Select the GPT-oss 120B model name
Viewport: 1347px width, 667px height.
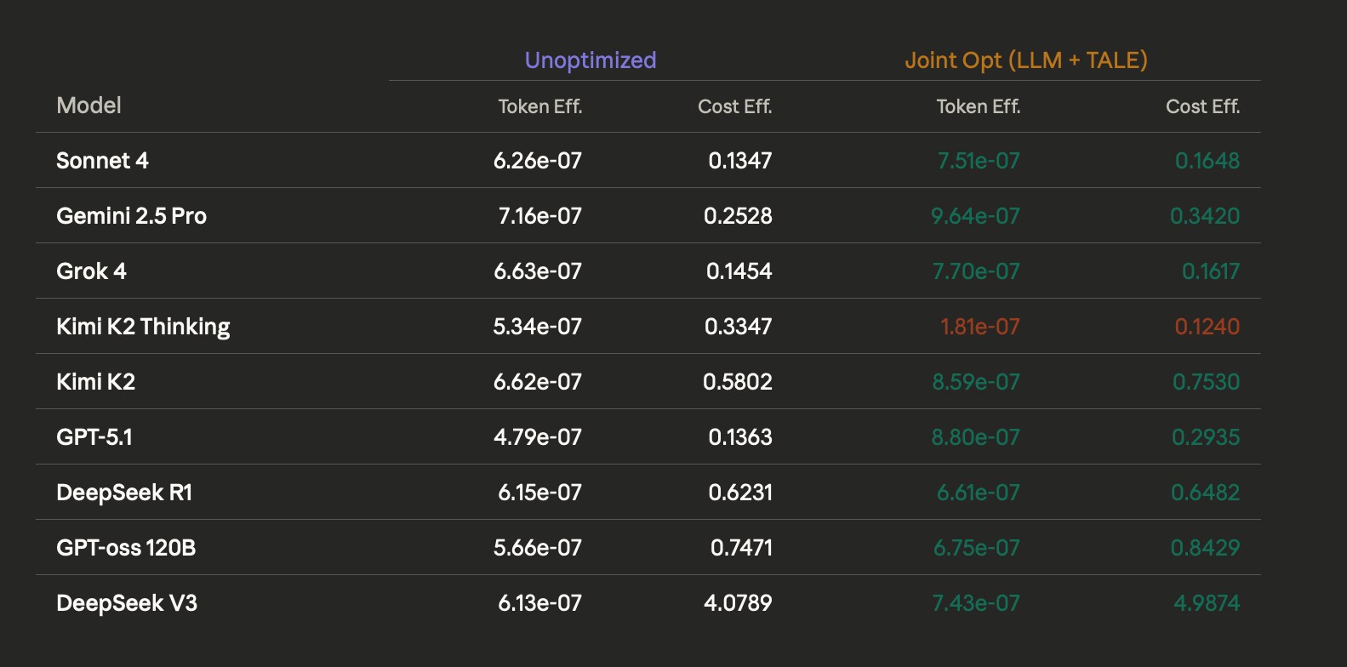pos(126,548)
